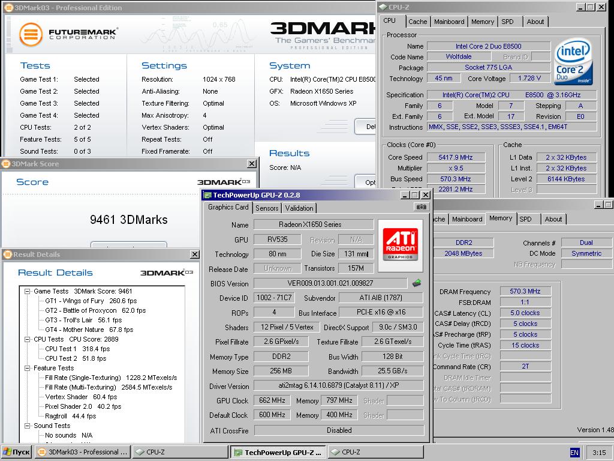The image size is (614, 461).
Task: Click the Vertex Shader 60.4 fps row
Action: pyautogui.click(x=81, y=397)
